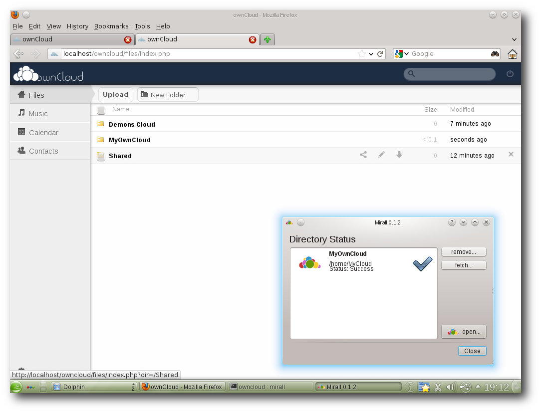Open the File menu
Viewport: 541px width, 413px height.
pyautogui.click(x=17, y=26)
